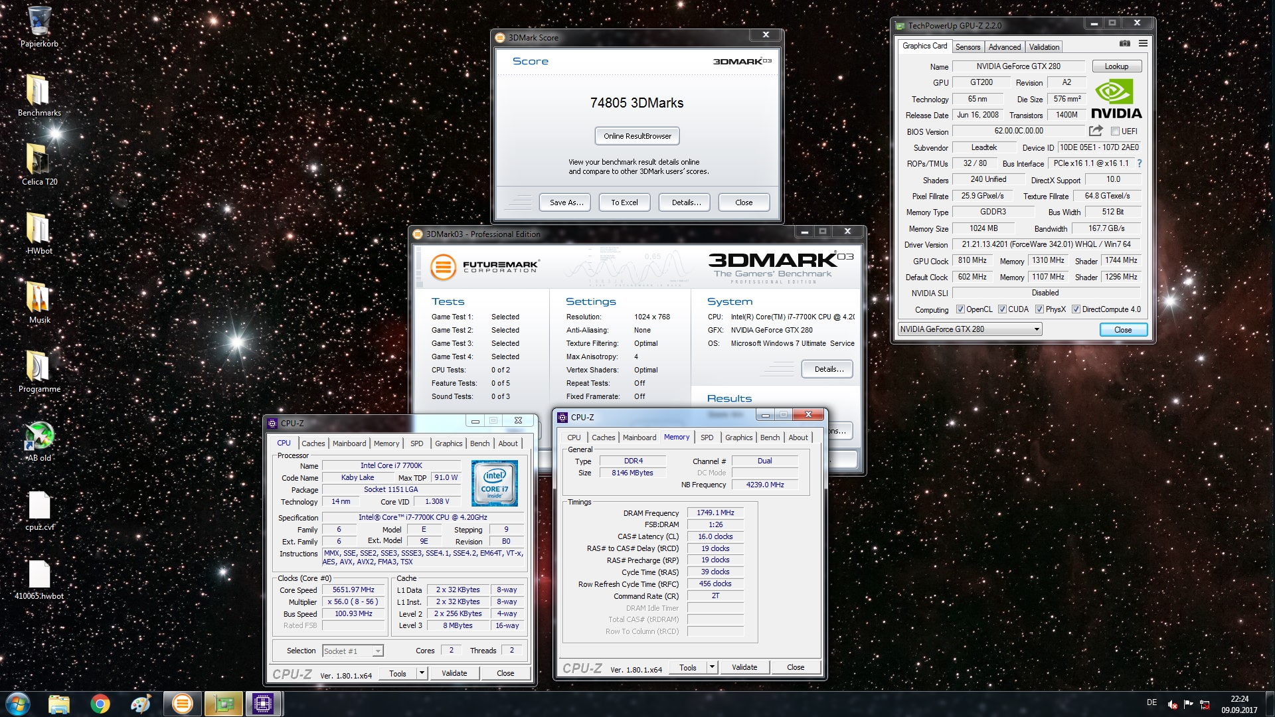Select the 410065.hwbot file icon
The height and width of the screenshot is (717, 1275).
pyautogui.click(x=39, y=580)
